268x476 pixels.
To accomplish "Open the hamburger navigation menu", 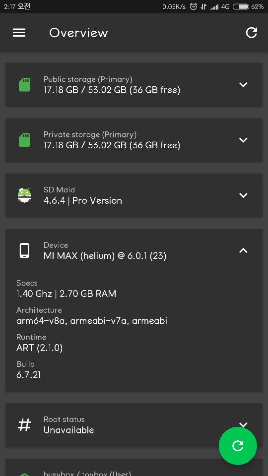I will (19, 33).
